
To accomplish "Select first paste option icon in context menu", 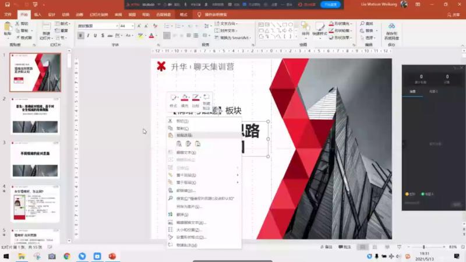I will 179,144.
